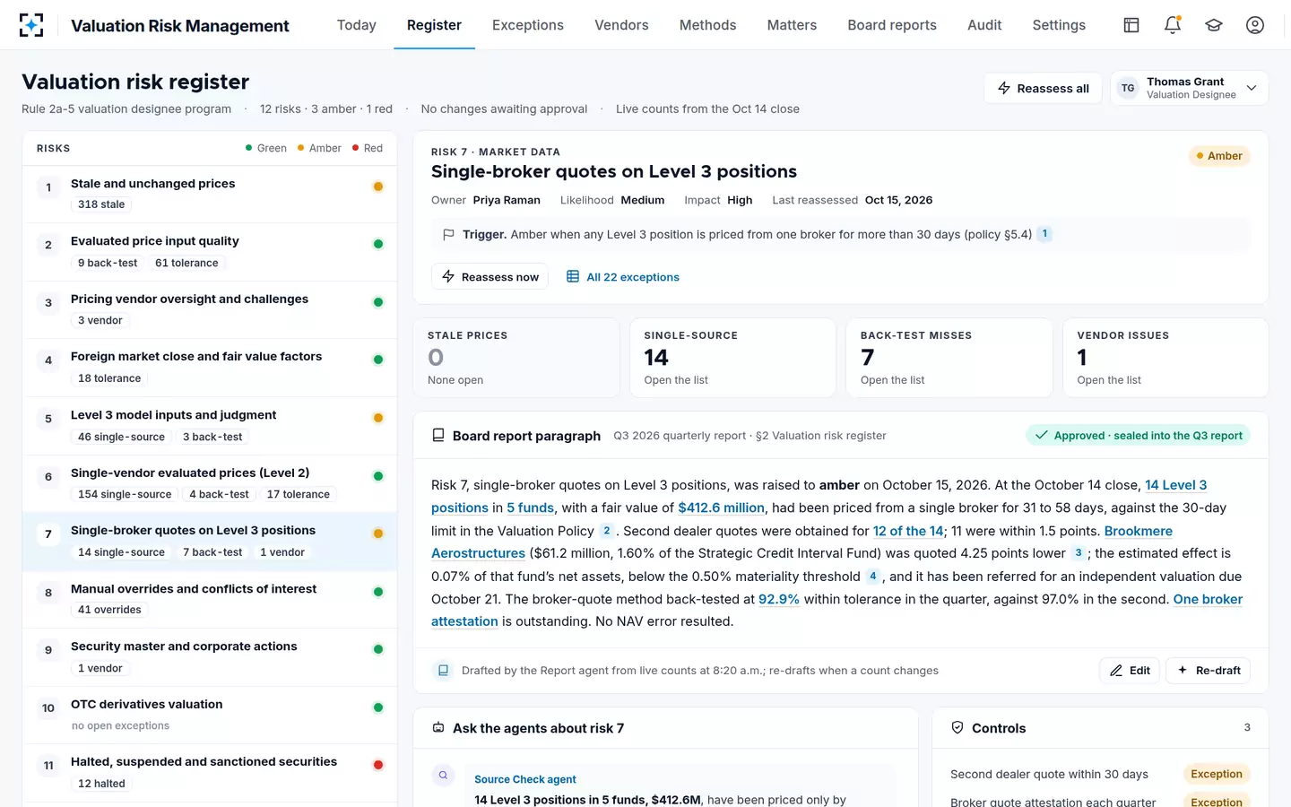The image size is (1291, 807).
Task: Open the notifications bell
Action: tap(1173, 25)
